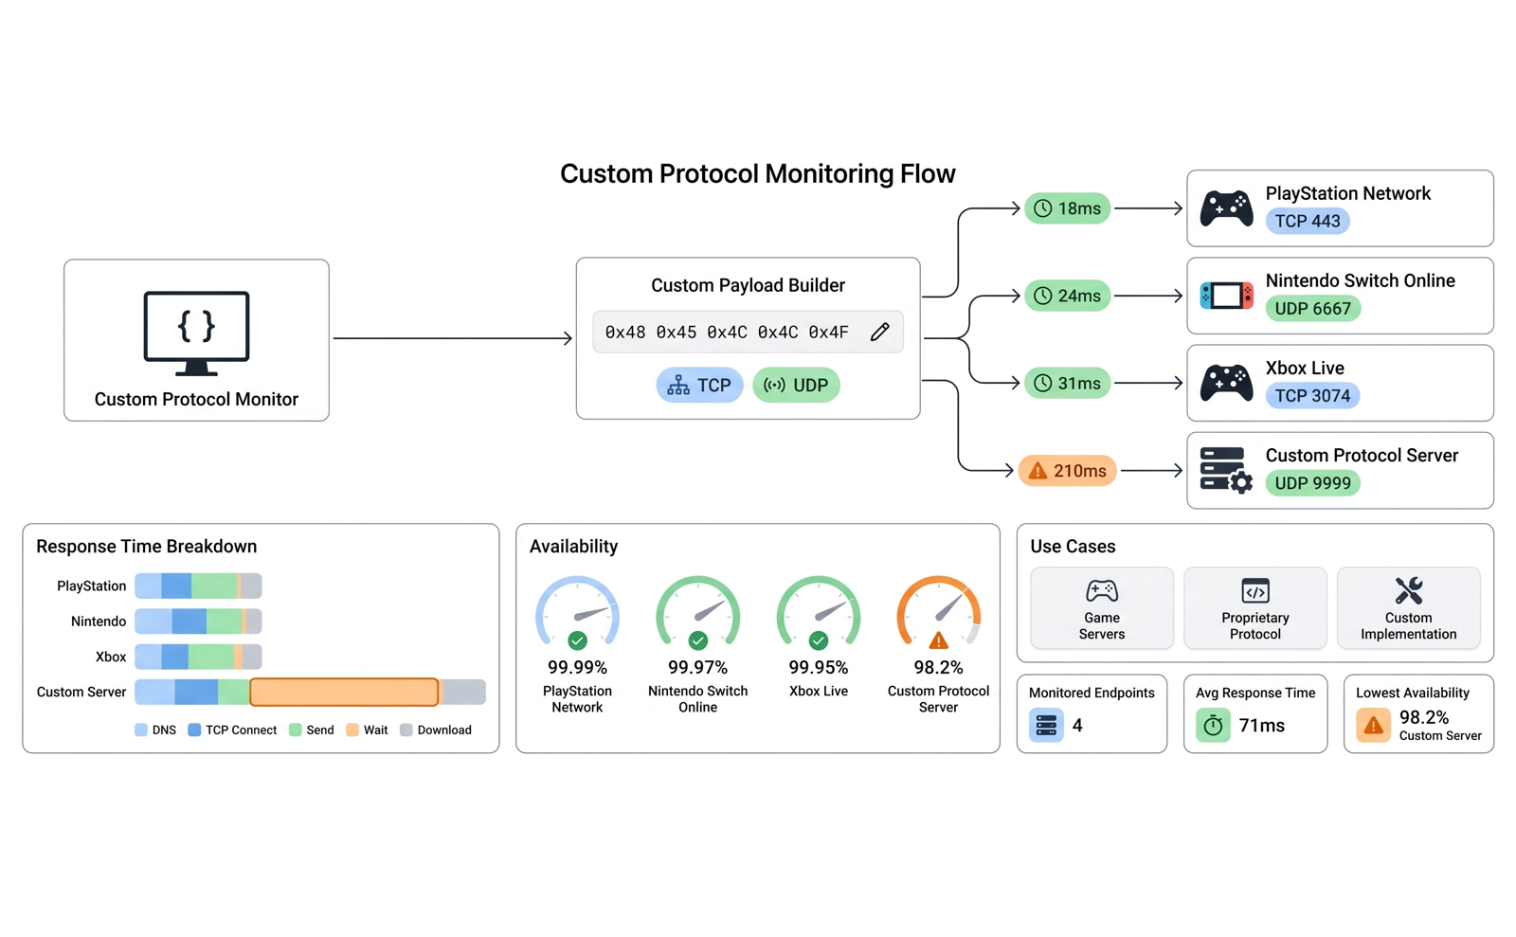Screen dimensions: 1516x937
Task: Click the Monitored Endpoints server icon
Action: tap(1046, 726)
